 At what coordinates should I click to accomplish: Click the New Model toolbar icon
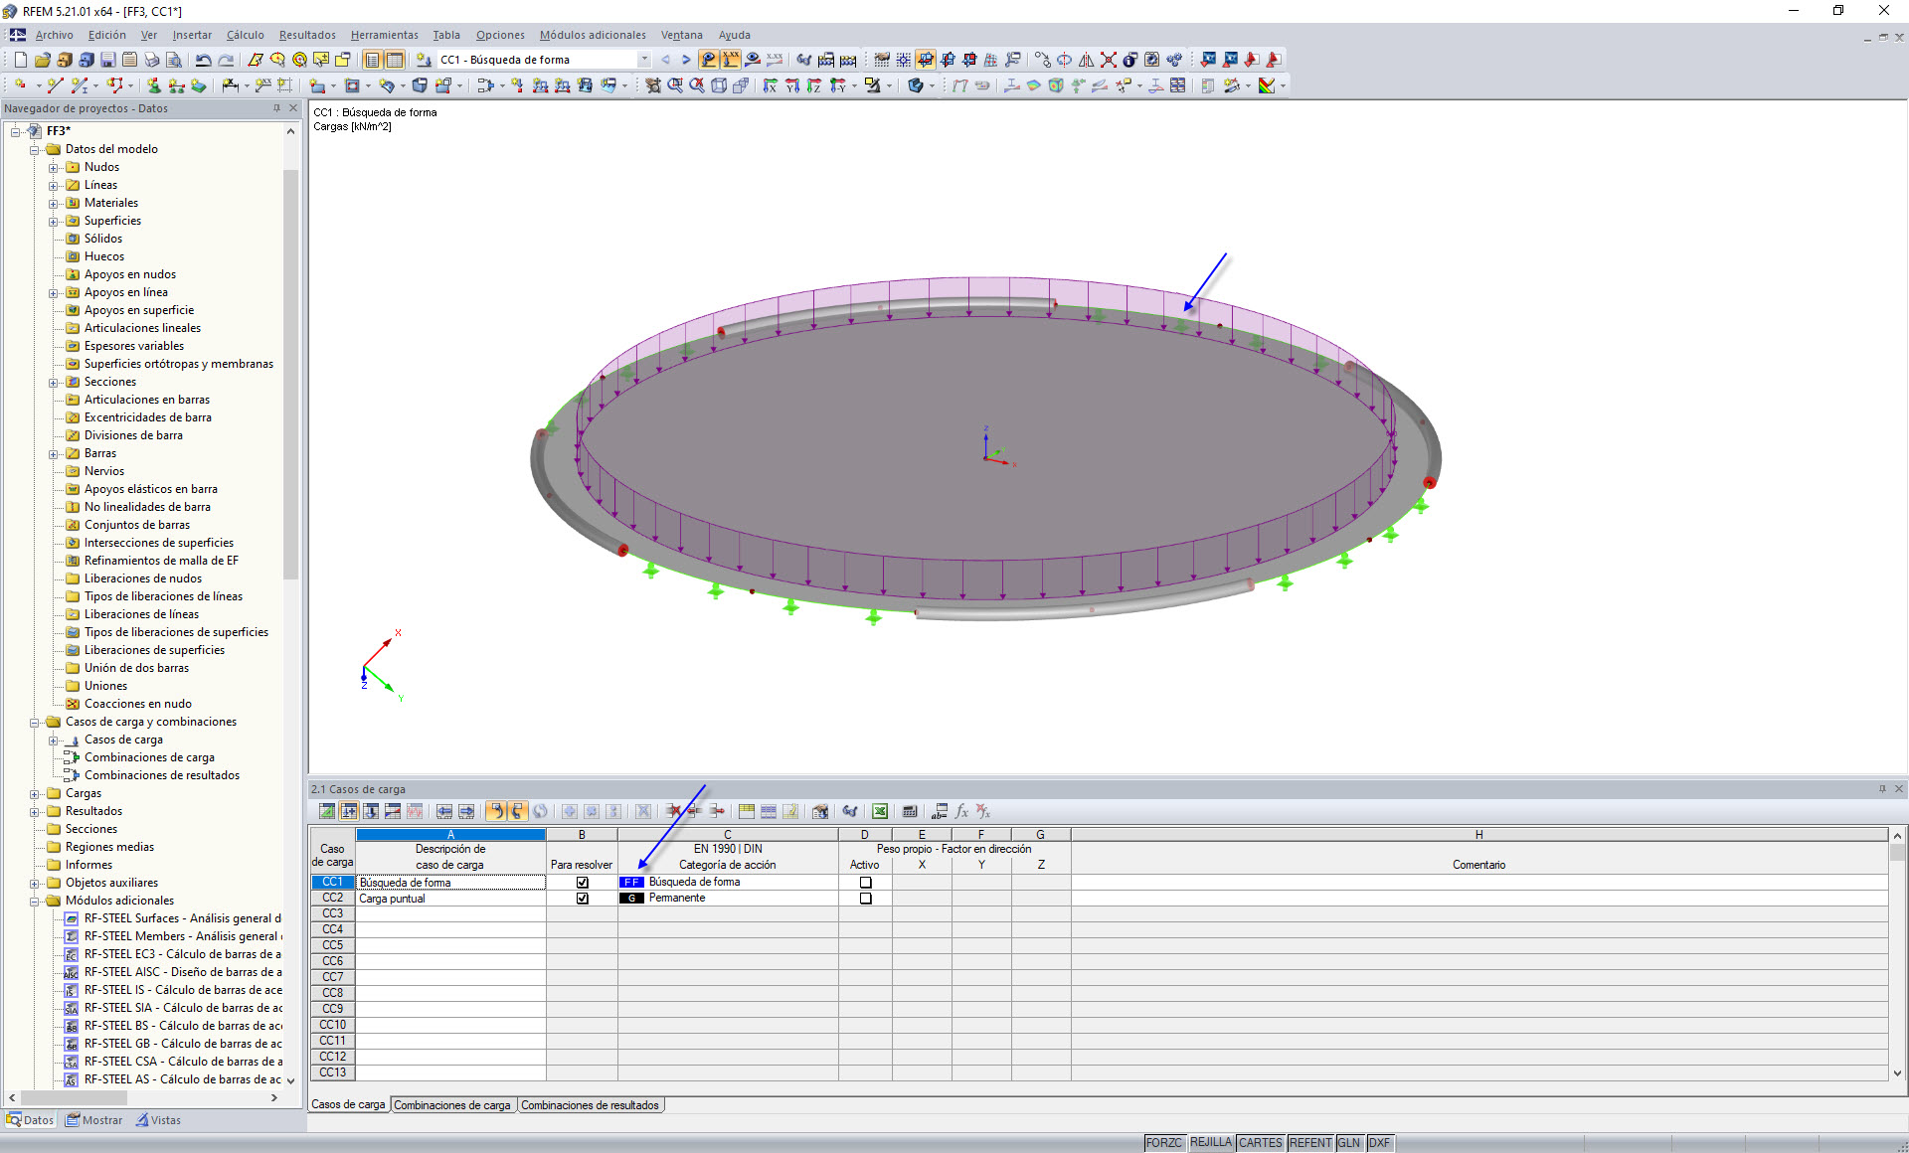20,60
